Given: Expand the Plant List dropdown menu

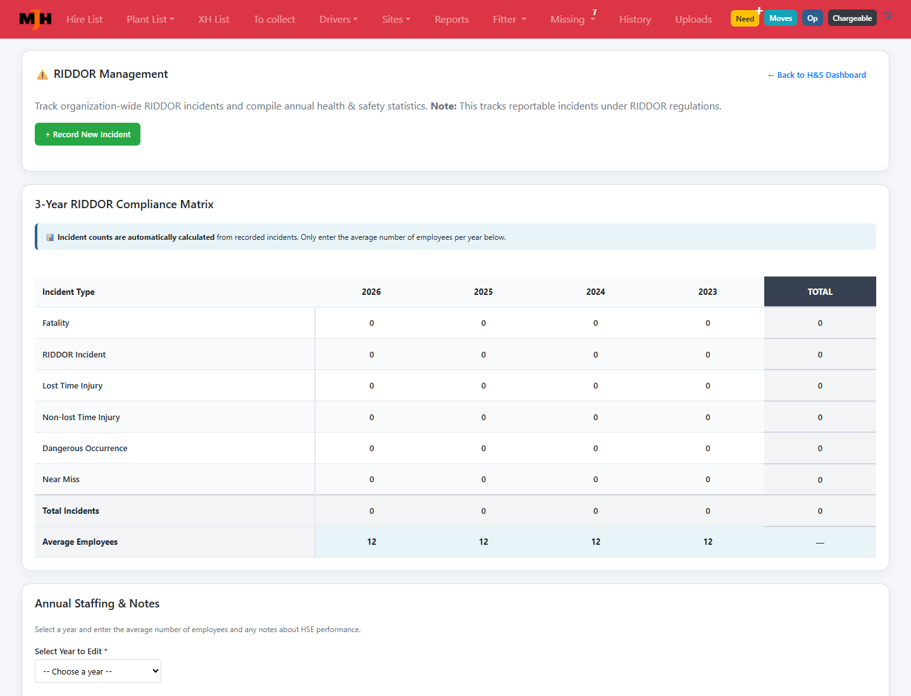Looking at the screenshot, I should [x=151, y=20].
